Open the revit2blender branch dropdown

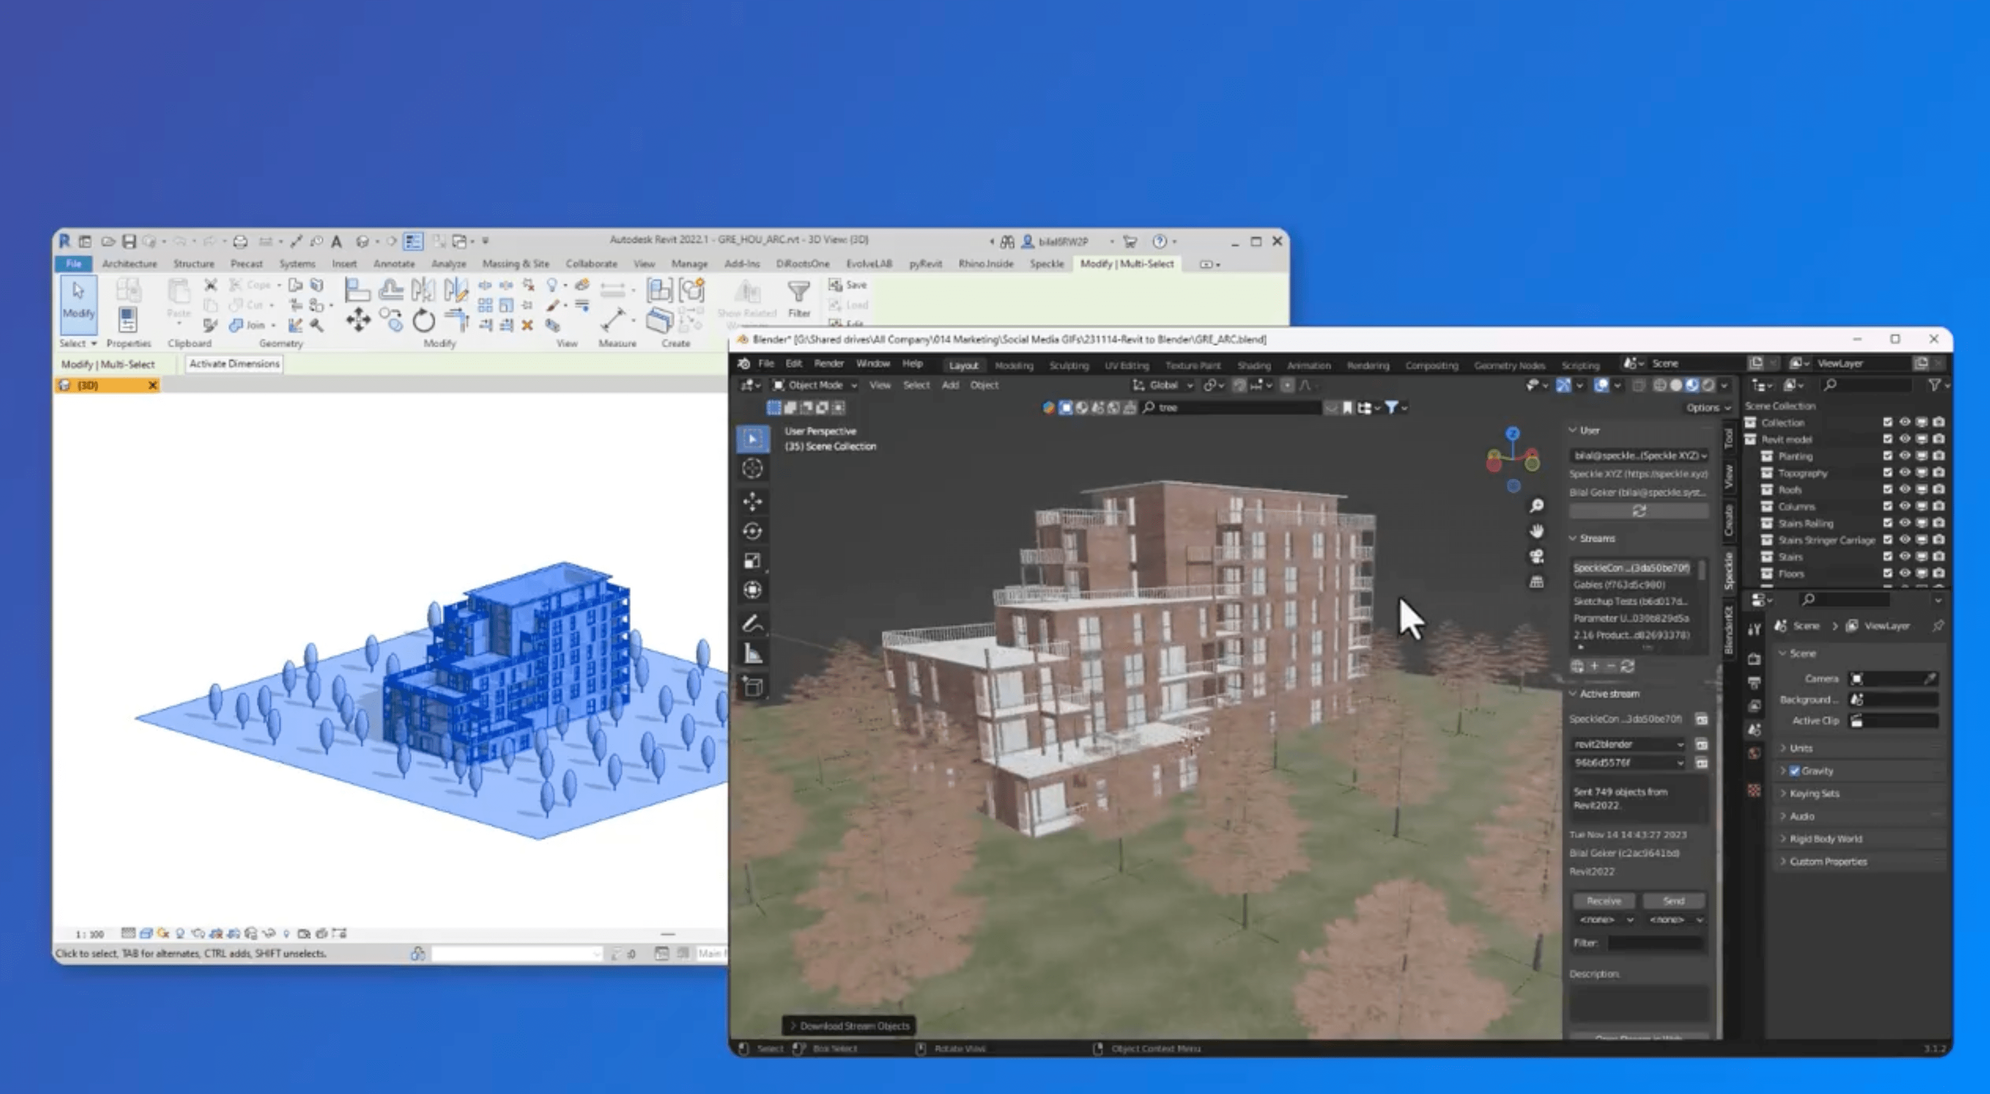1629,744
